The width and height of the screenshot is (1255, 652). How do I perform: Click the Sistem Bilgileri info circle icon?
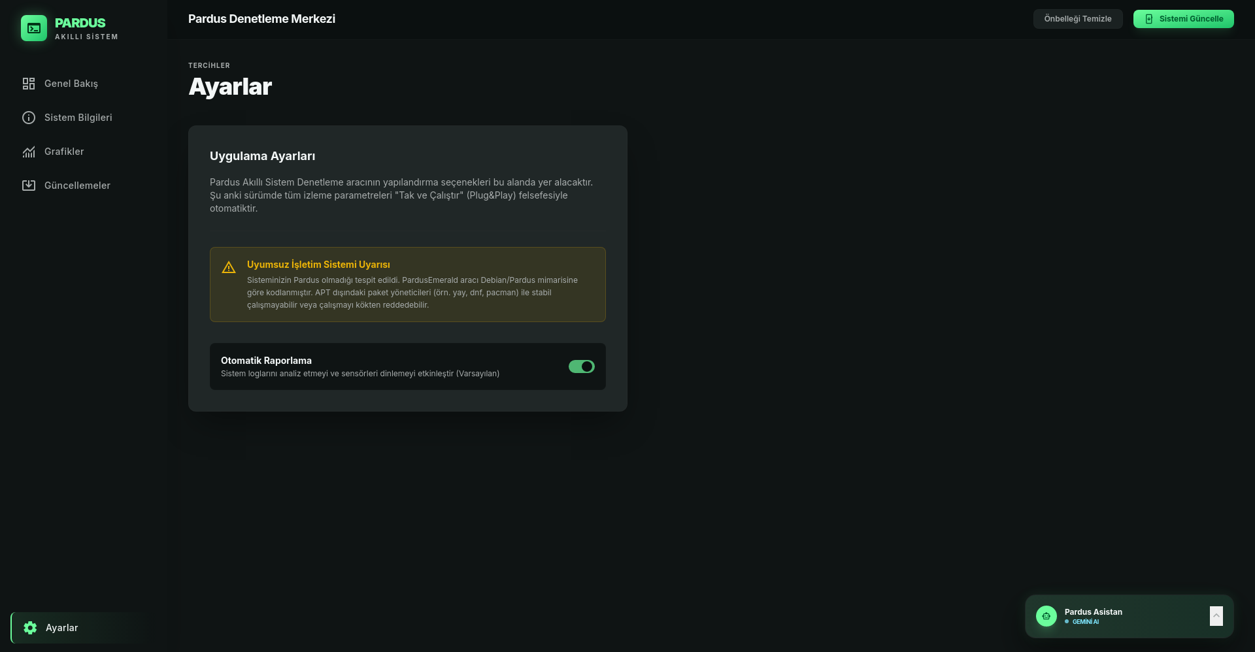[x=29, y=118]
